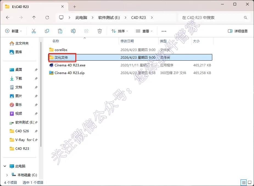Open 视频 in sidebar
The image size is (254, 186).
click(16, 113)
